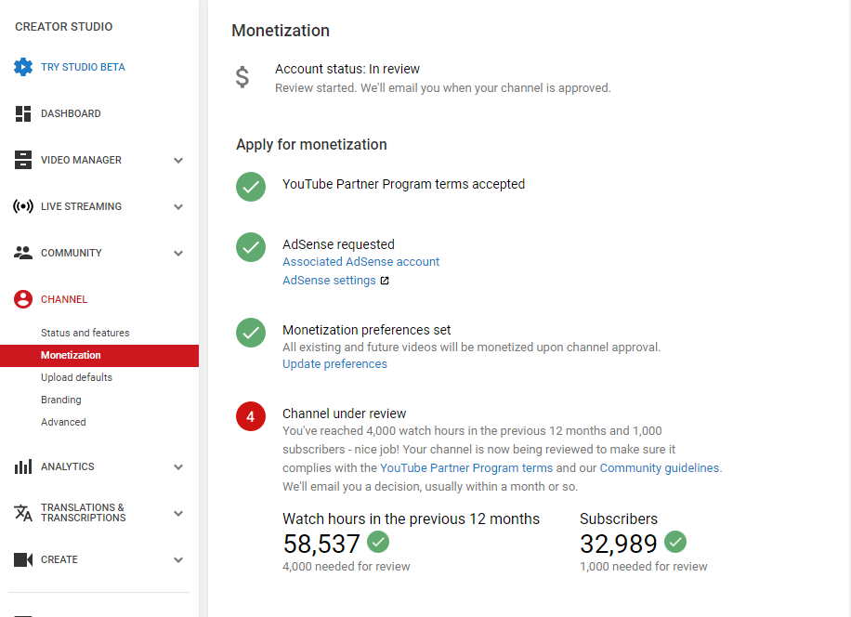
Task: Click the red step 4 circle
Action: coord(251,416)
